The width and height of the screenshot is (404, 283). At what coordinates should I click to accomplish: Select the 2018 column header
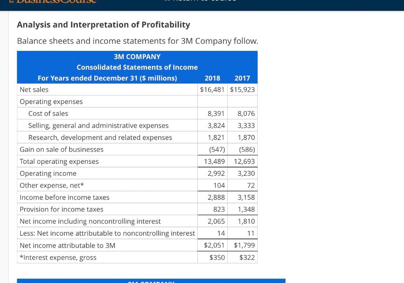point(212,78)
